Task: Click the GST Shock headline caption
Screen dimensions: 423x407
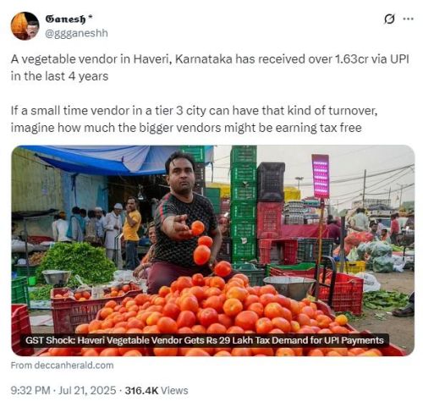Action: (205, 340)
